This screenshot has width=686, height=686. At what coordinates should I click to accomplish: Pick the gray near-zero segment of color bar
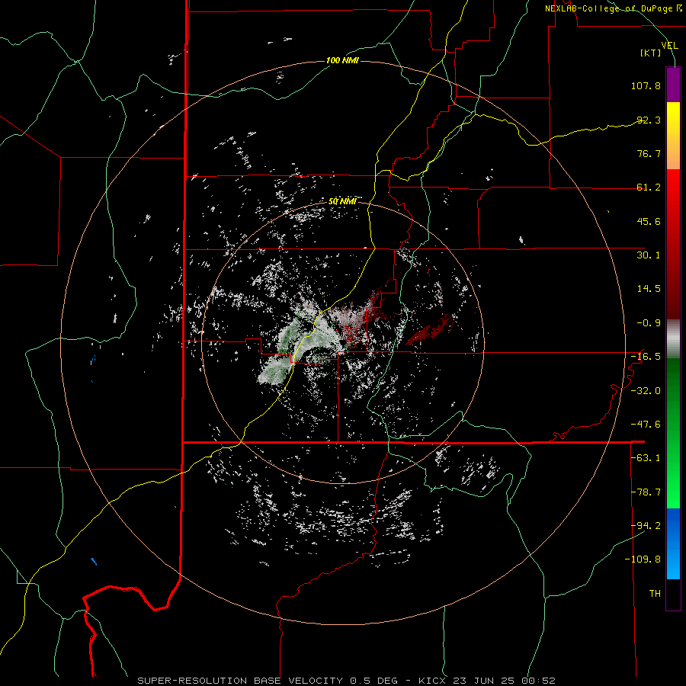(673, 339)
